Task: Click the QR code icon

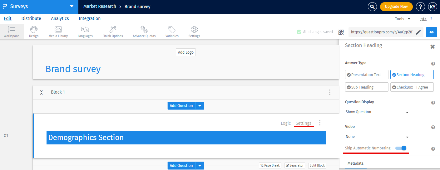Action: pyautogui.click(x=341, y=32)
